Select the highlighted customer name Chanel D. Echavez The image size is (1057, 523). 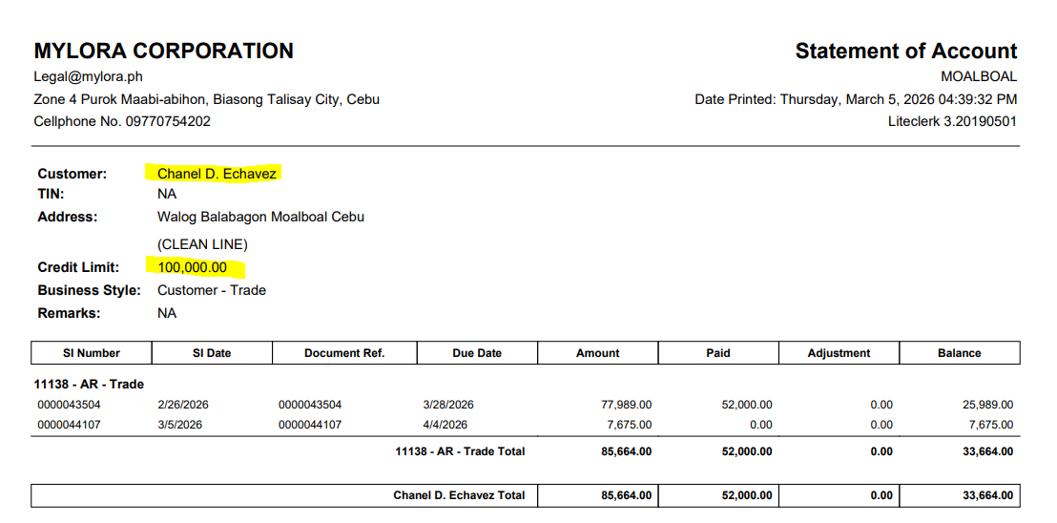[217, 174]
